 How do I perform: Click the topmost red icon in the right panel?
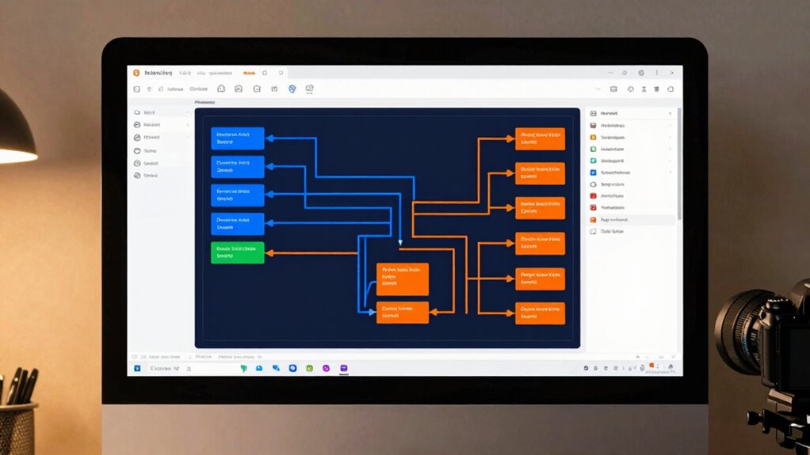point(593,195)
